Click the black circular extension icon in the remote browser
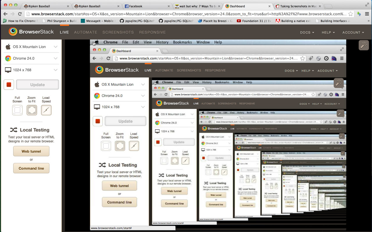The image size is (372, 232). coord(326,58)
